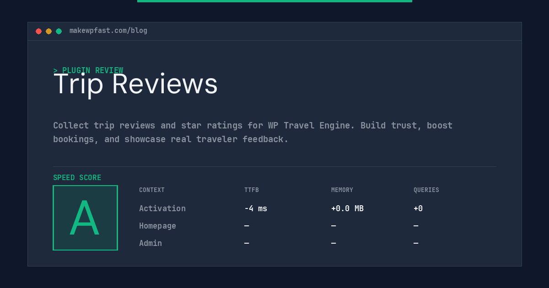Viewport: 549px width, 288px height.
Task: Click the Admin TTFB dash
Action: point(247,243)
